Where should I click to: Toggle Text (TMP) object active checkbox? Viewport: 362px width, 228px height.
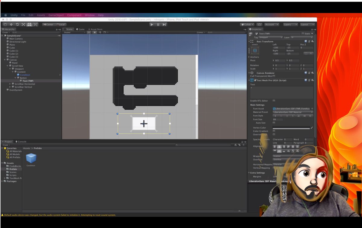tap(256, 34)
